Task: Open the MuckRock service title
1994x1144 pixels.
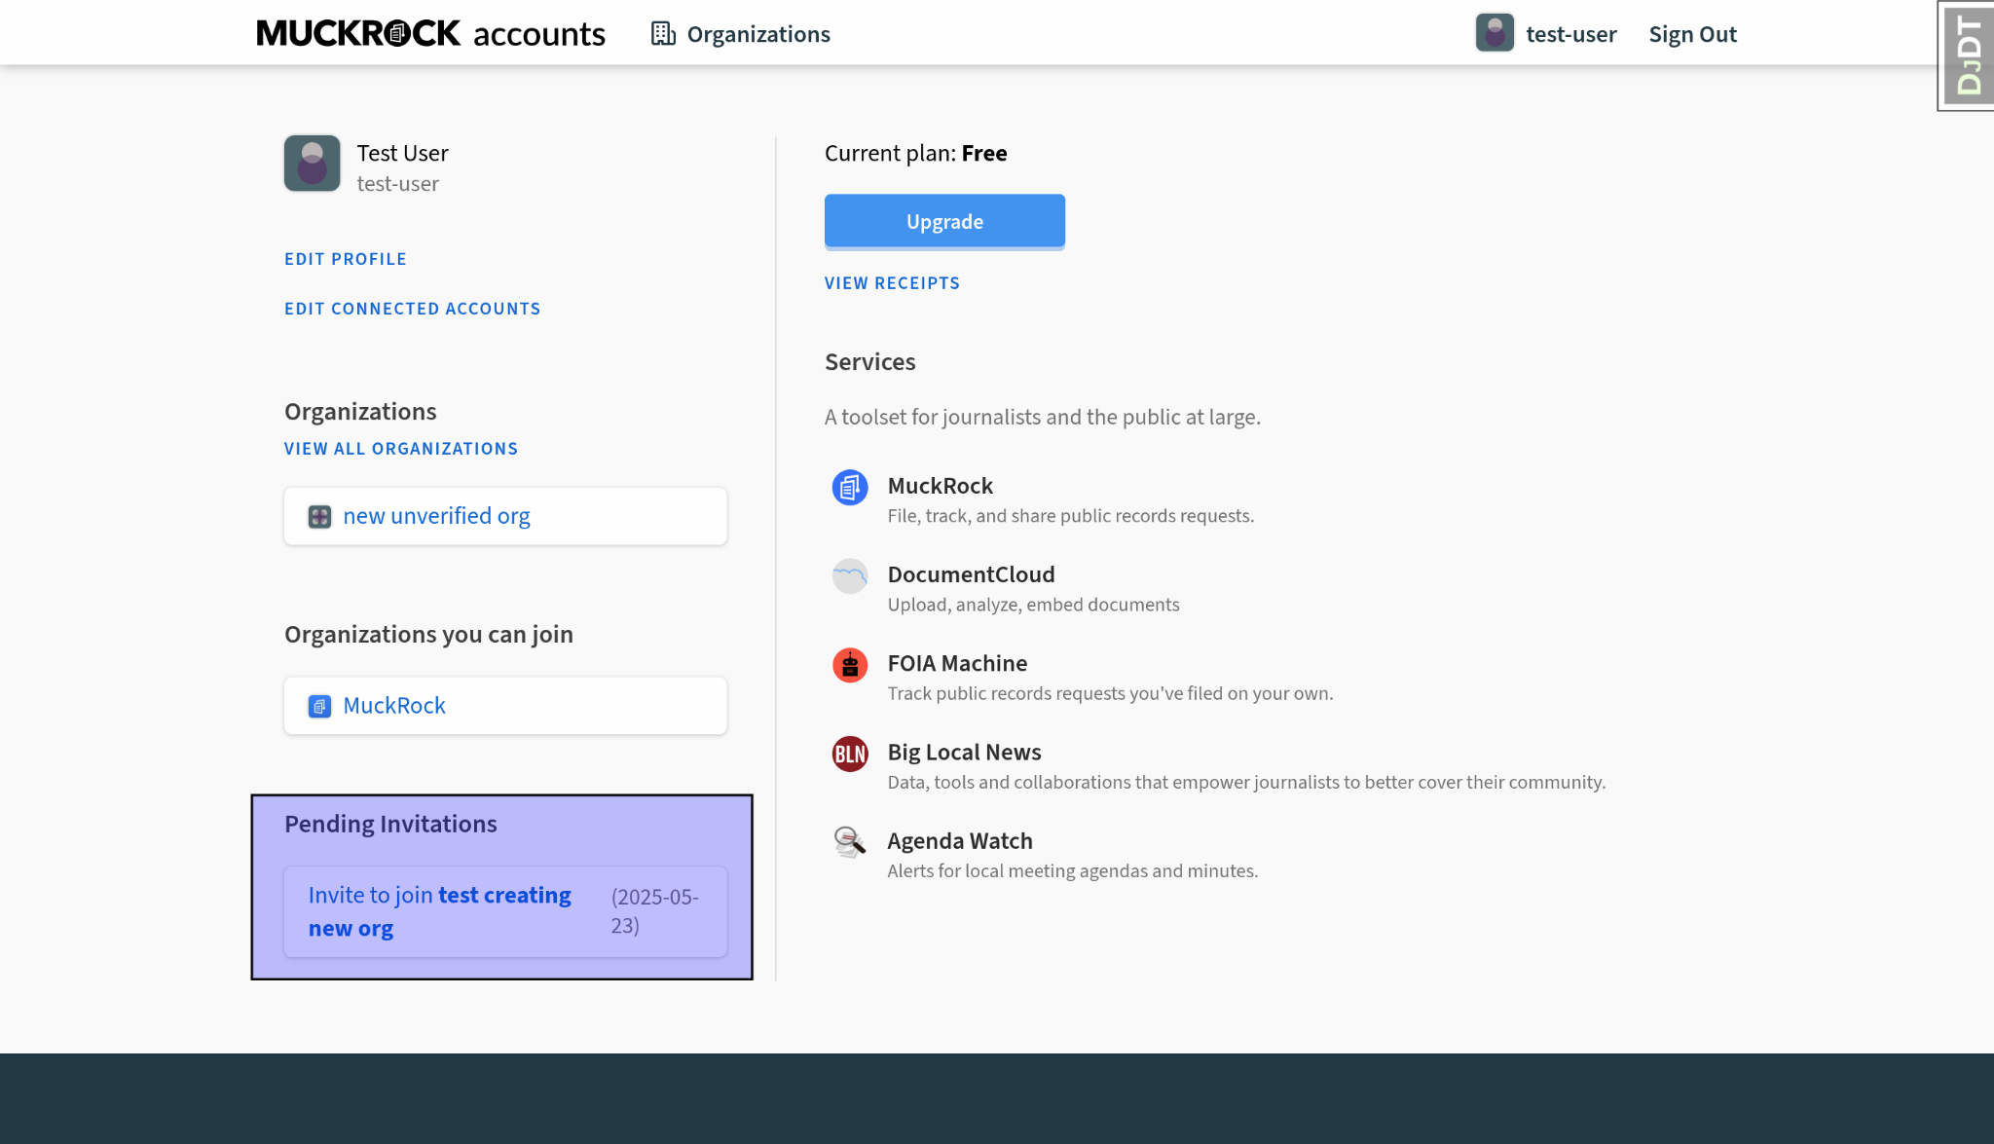Action: [x=941, y=486]
